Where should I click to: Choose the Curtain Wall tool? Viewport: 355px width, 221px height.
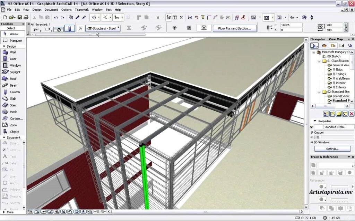[13, 118]
